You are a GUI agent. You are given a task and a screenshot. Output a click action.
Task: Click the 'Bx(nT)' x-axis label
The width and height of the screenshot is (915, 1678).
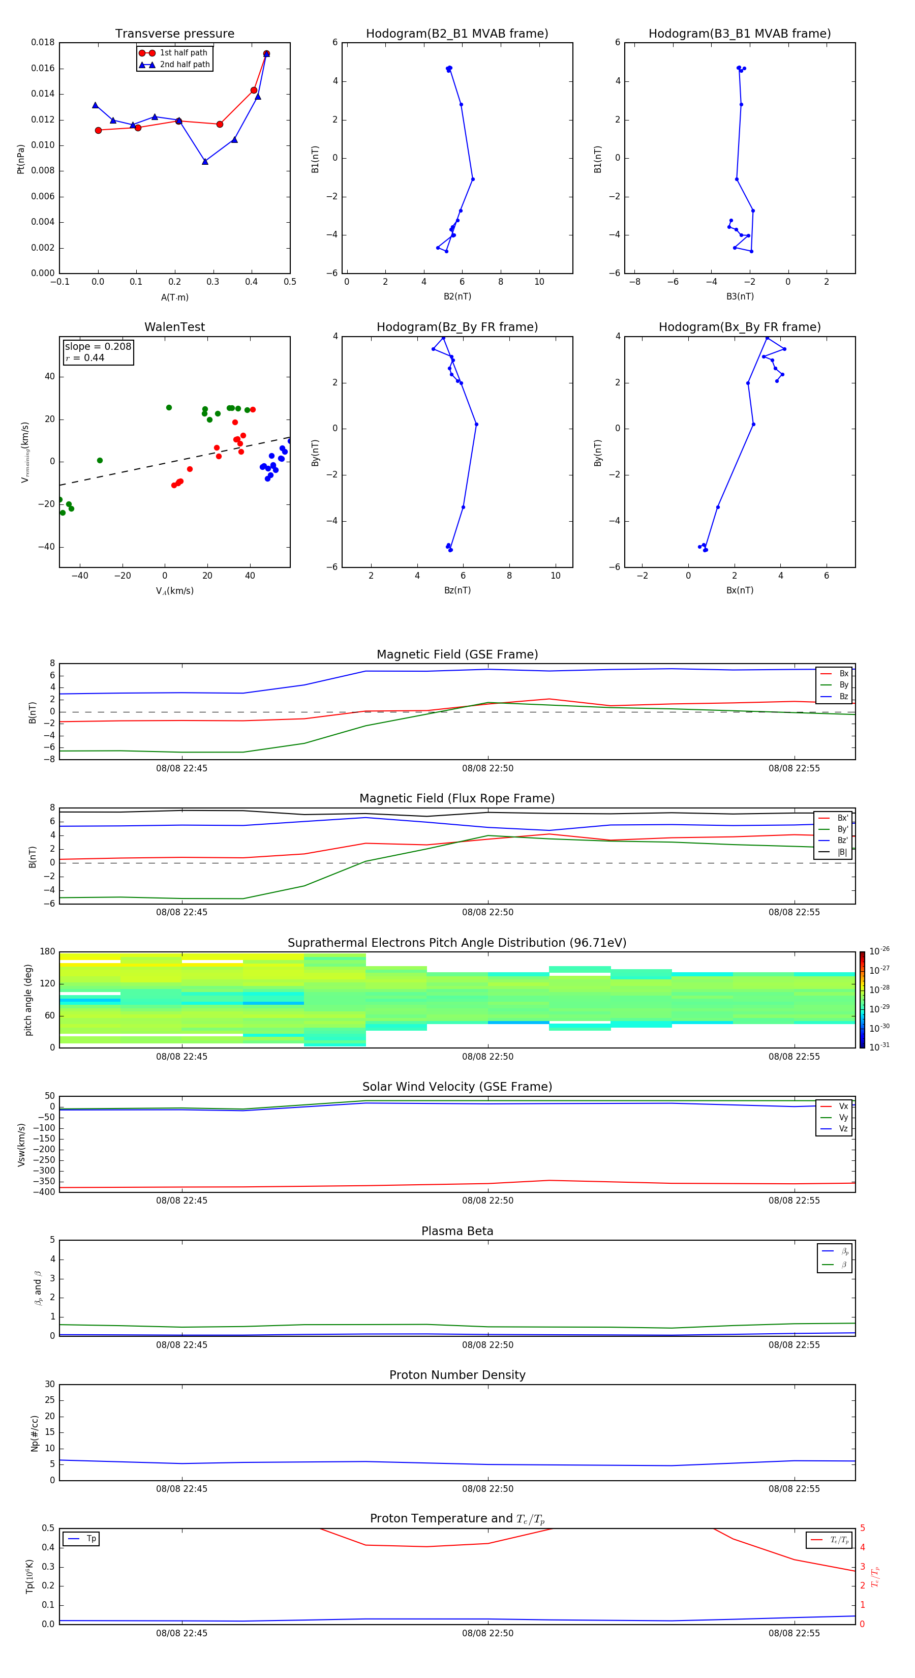[740, 591]
